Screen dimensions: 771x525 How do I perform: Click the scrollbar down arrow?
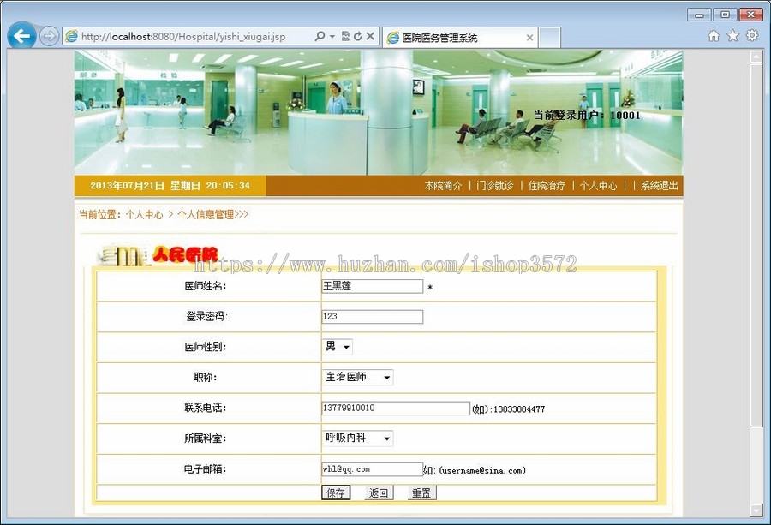pyautogui.click(x=756, y=510)
